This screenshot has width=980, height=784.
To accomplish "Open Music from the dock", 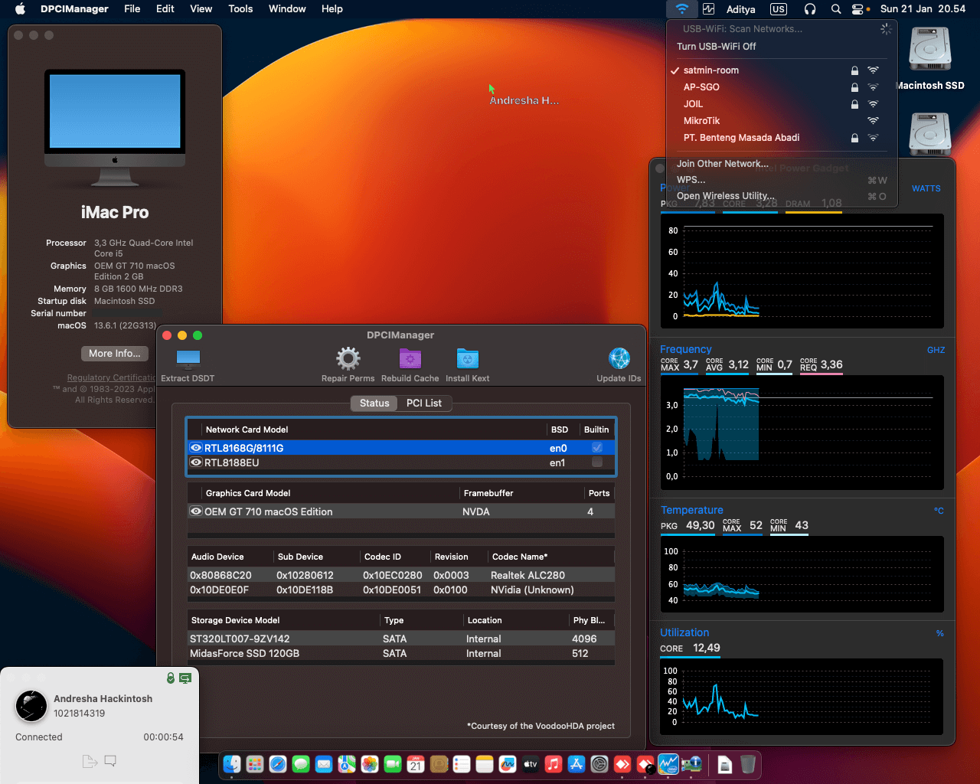I will tap(554, 764).
